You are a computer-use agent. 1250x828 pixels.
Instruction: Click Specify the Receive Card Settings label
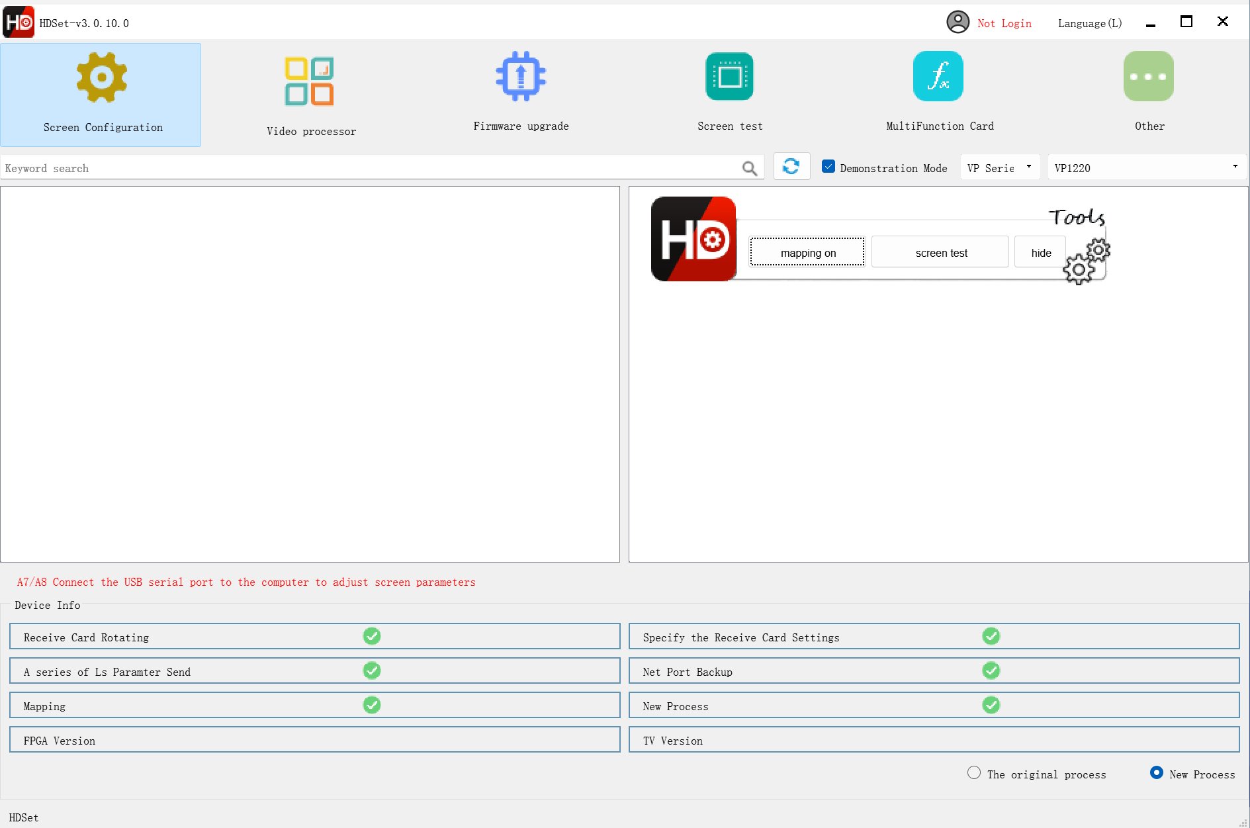coord(741,637)
